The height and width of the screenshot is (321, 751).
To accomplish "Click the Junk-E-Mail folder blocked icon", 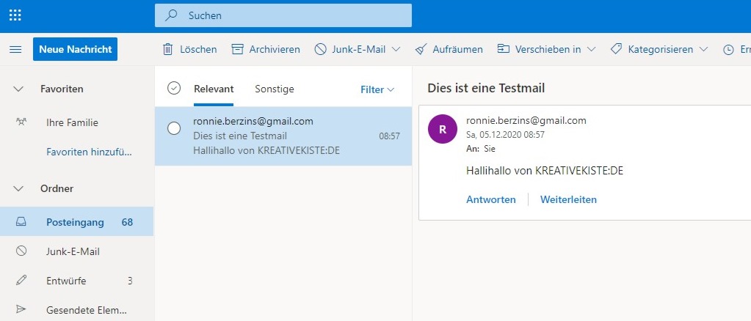I will tap(21, 251).
